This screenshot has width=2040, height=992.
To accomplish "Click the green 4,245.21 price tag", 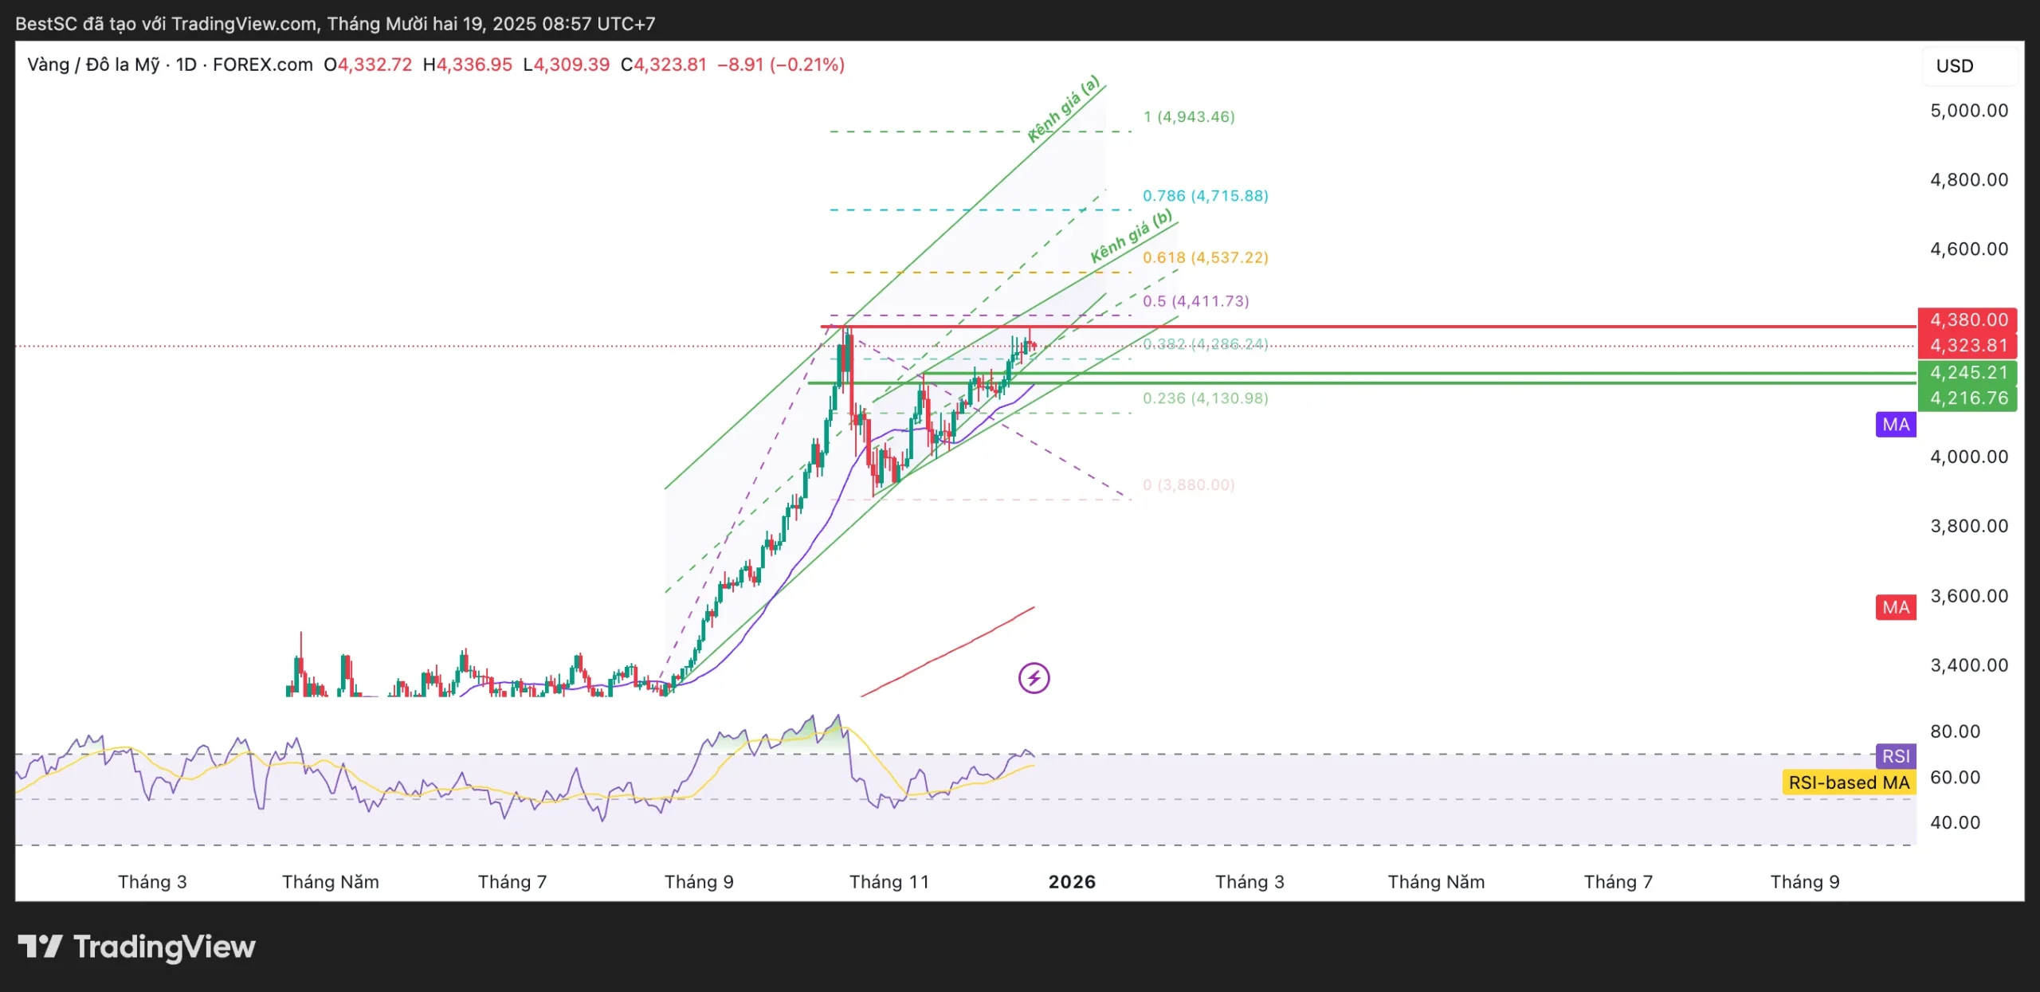I will click(x=1967, y=372).
